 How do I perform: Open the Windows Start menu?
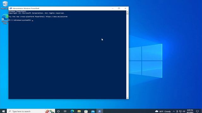click(3, 111)
